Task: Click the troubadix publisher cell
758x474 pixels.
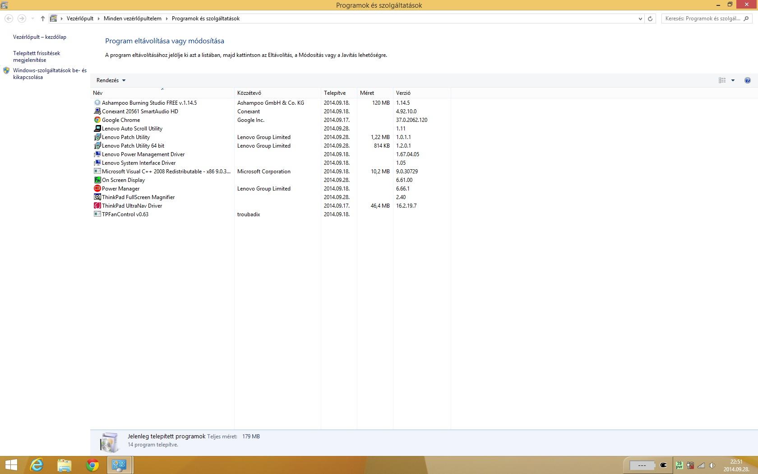Action: coord(249,214)
